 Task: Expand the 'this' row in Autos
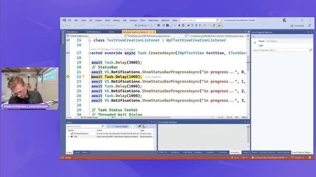pos(69,137)
